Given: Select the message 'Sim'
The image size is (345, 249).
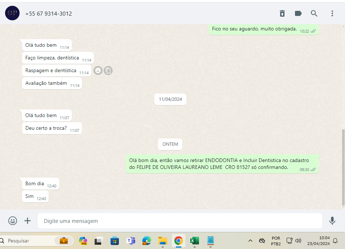Looking at the screenshot, I should [36, 196].
